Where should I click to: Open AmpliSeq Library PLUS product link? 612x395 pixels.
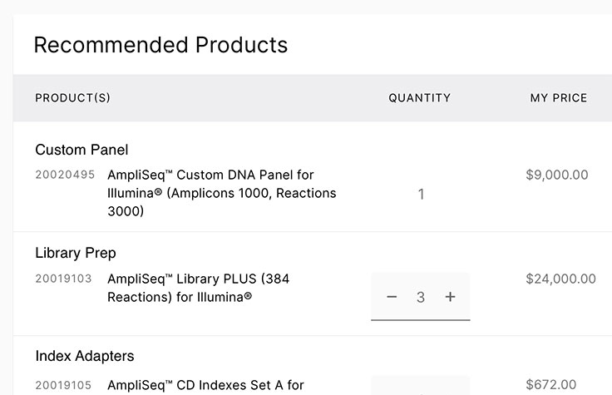199,287
